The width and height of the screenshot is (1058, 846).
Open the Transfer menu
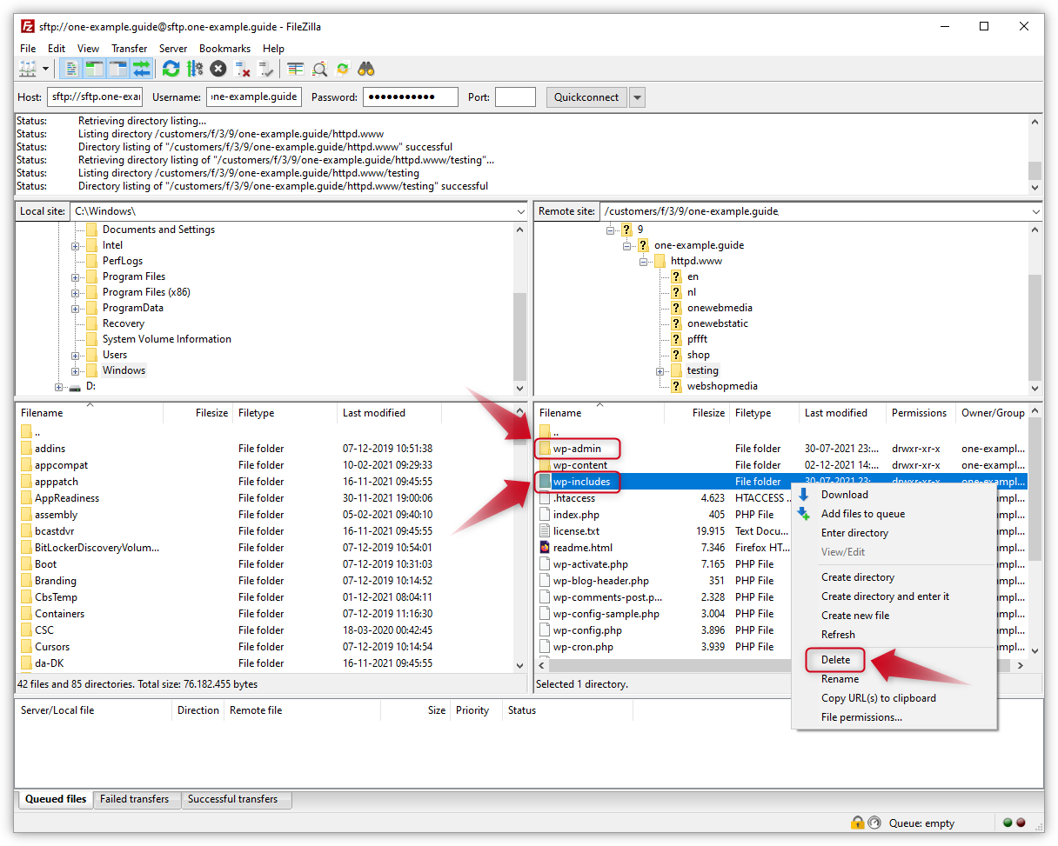click(129, 49)
